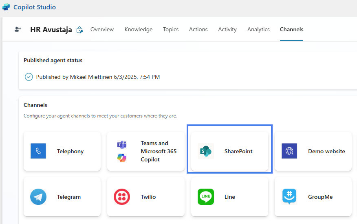The width and height of the screenshot is (357, 224).
Task: Open the Twilio channel card
Action: [146, 197]
